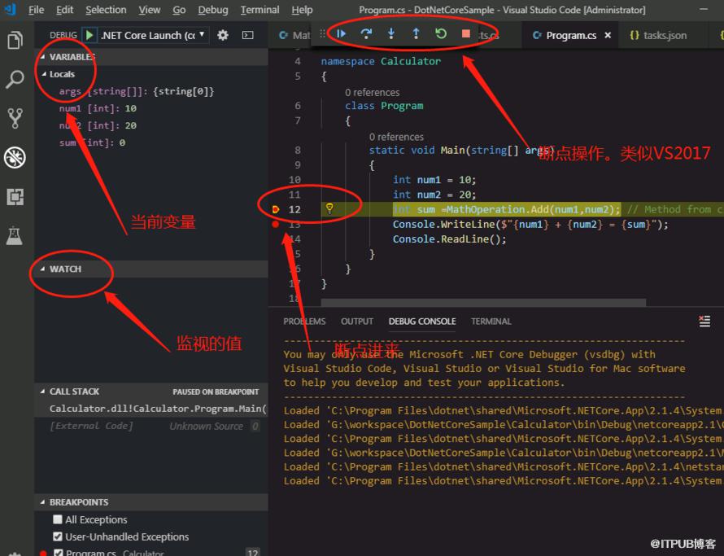Disable the User-Unhandled Exceptions checkbox
The width and height of the screenshot is (724, 556).
(58, 536)
